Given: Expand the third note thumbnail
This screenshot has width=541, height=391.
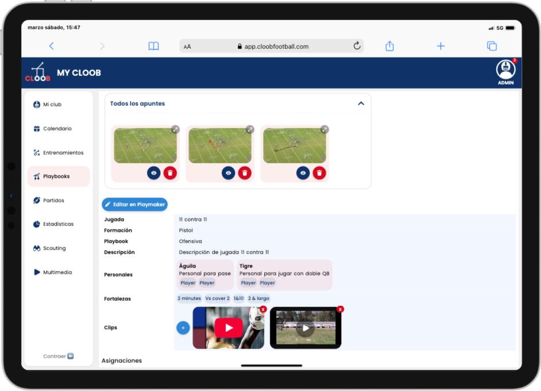Looking at the screenshot, I should 324,129.
